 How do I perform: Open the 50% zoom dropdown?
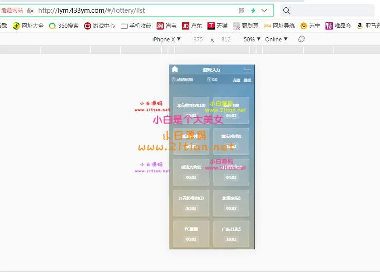coord(252,39)
